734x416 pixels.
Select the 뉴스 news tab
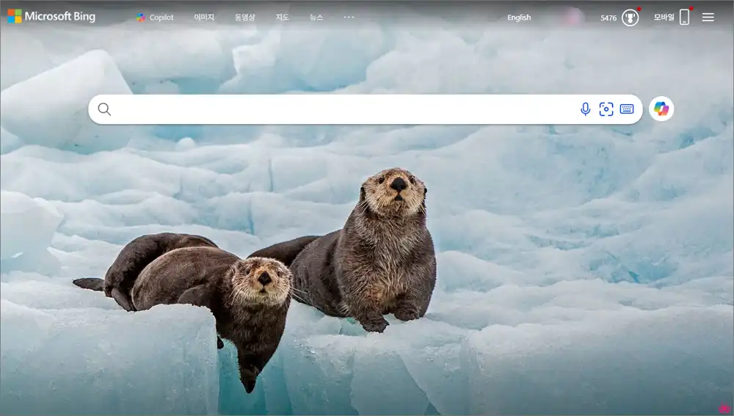pos(316,18)
